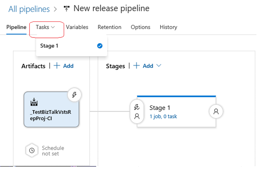Toggle the Stage 1 checkmark in the Tasks menu
263x176 pixels.
pyautogui.click(x=99, y=46)
